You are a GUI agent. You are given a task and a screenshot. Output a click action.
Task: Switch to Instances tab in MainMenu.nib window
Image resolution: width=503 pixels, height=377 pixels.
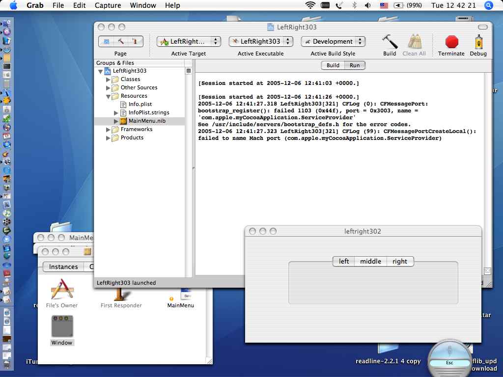pyautogui.click(x=63, y=267)
